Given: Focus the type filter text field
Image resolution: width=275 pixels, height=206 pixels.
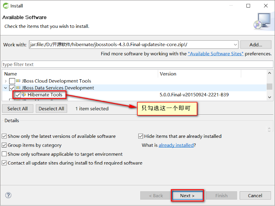Looking at the screenshot, I should [137, 64].
